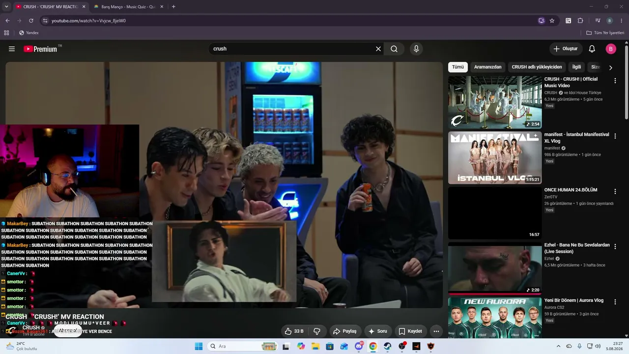
Task: Open the Yandex bookmark
Action: [29, 33]
